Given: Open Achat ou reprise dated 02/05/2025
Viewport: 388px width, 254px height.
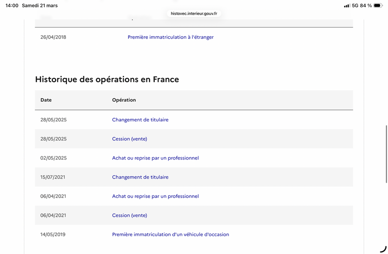Looking at the screenshot, I should click(x=155, y=158).
